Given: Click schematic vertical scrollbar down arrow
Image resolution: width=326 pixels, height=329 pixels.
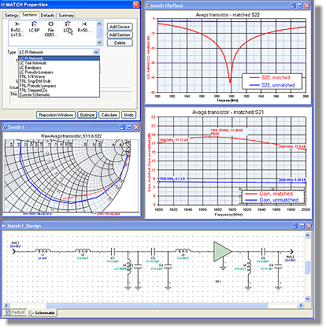Looking at the screenshot, I should (x=307, y=298).
